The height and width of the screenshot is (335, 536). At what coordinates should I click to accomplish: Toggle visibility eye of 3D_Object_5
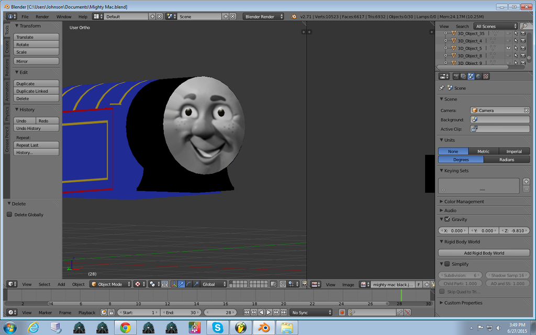(x=508, y=48)
